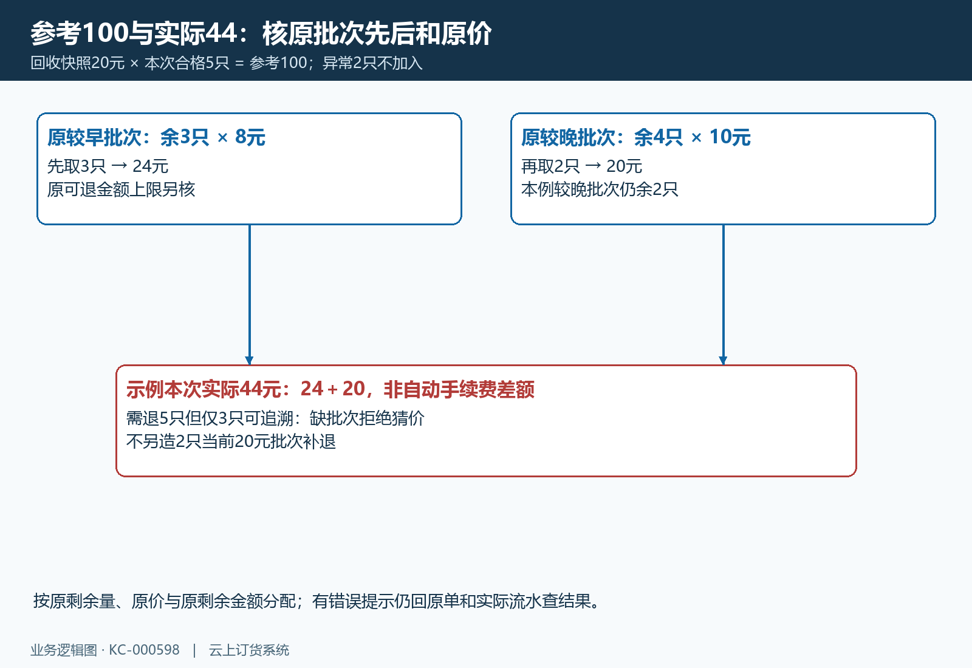Select subtitle line starting with 回收快照20元
Screen dimensions: 972x668
pos(227,63)
